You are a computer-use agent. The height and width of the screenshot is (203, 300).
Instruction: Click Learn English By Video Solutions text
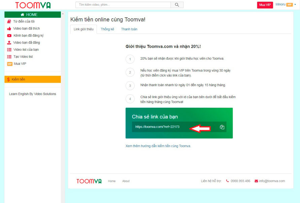pyautogui.click(x=33, y=94)
